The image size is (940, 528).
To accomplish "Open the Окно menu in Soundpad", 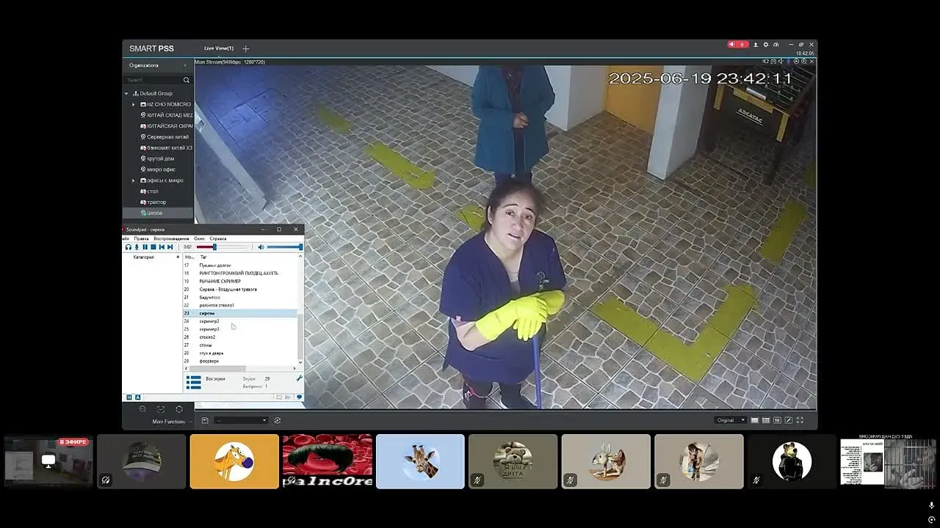I will pyautogui.click(x=199, y=238).
